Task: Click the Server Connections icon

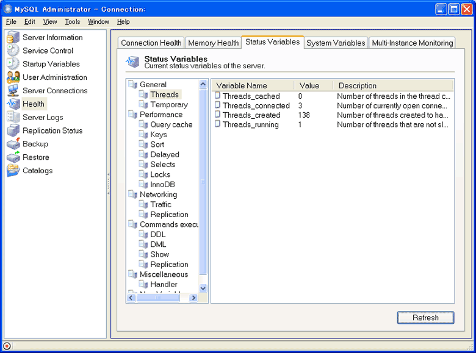Action: [x=13, y=91]
